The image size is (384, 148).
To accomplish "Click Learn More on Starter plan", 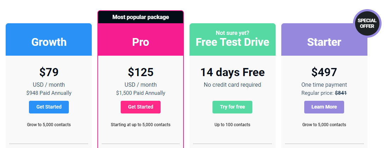I will [x=324, y=107].
